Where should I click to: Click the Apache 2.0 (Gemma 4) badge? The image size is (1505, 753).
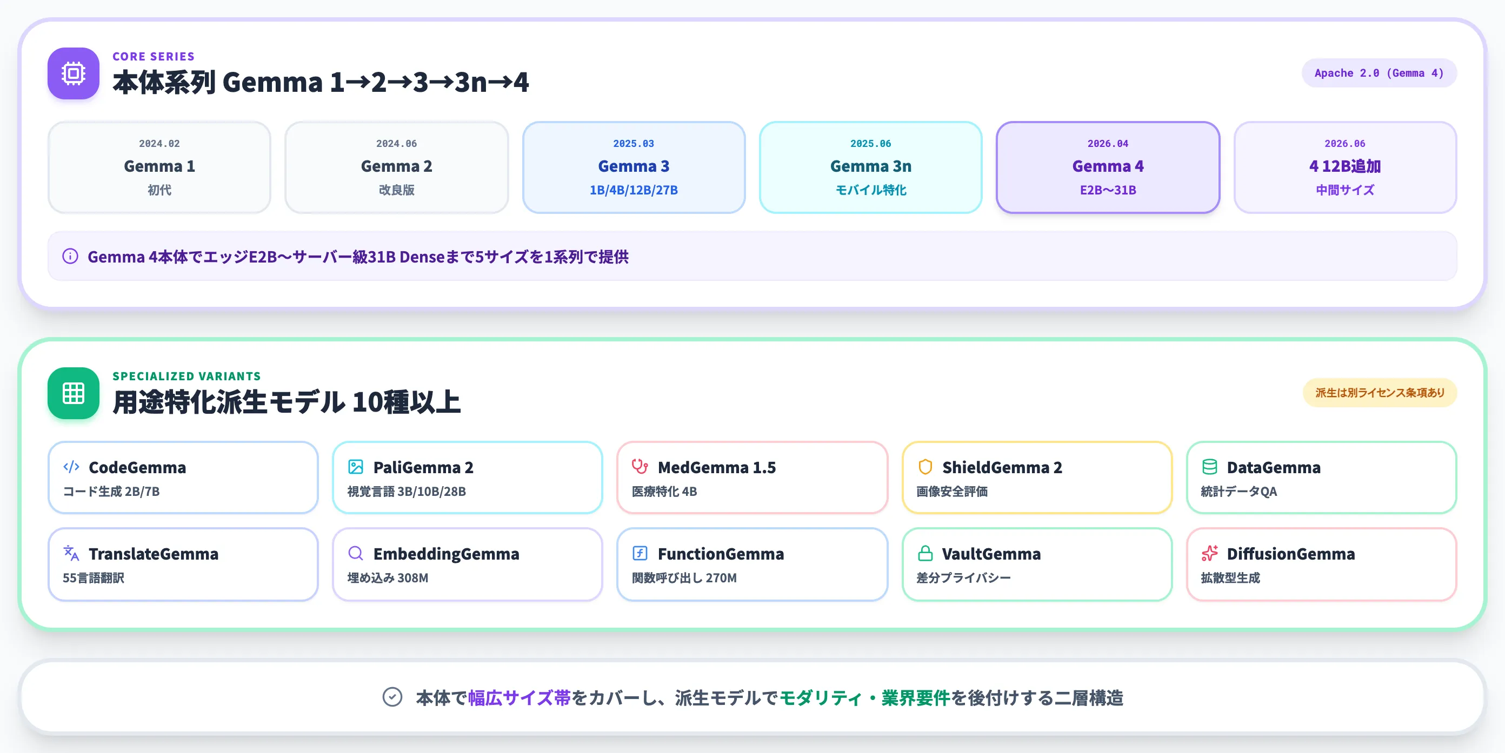tap(1379, 73)
